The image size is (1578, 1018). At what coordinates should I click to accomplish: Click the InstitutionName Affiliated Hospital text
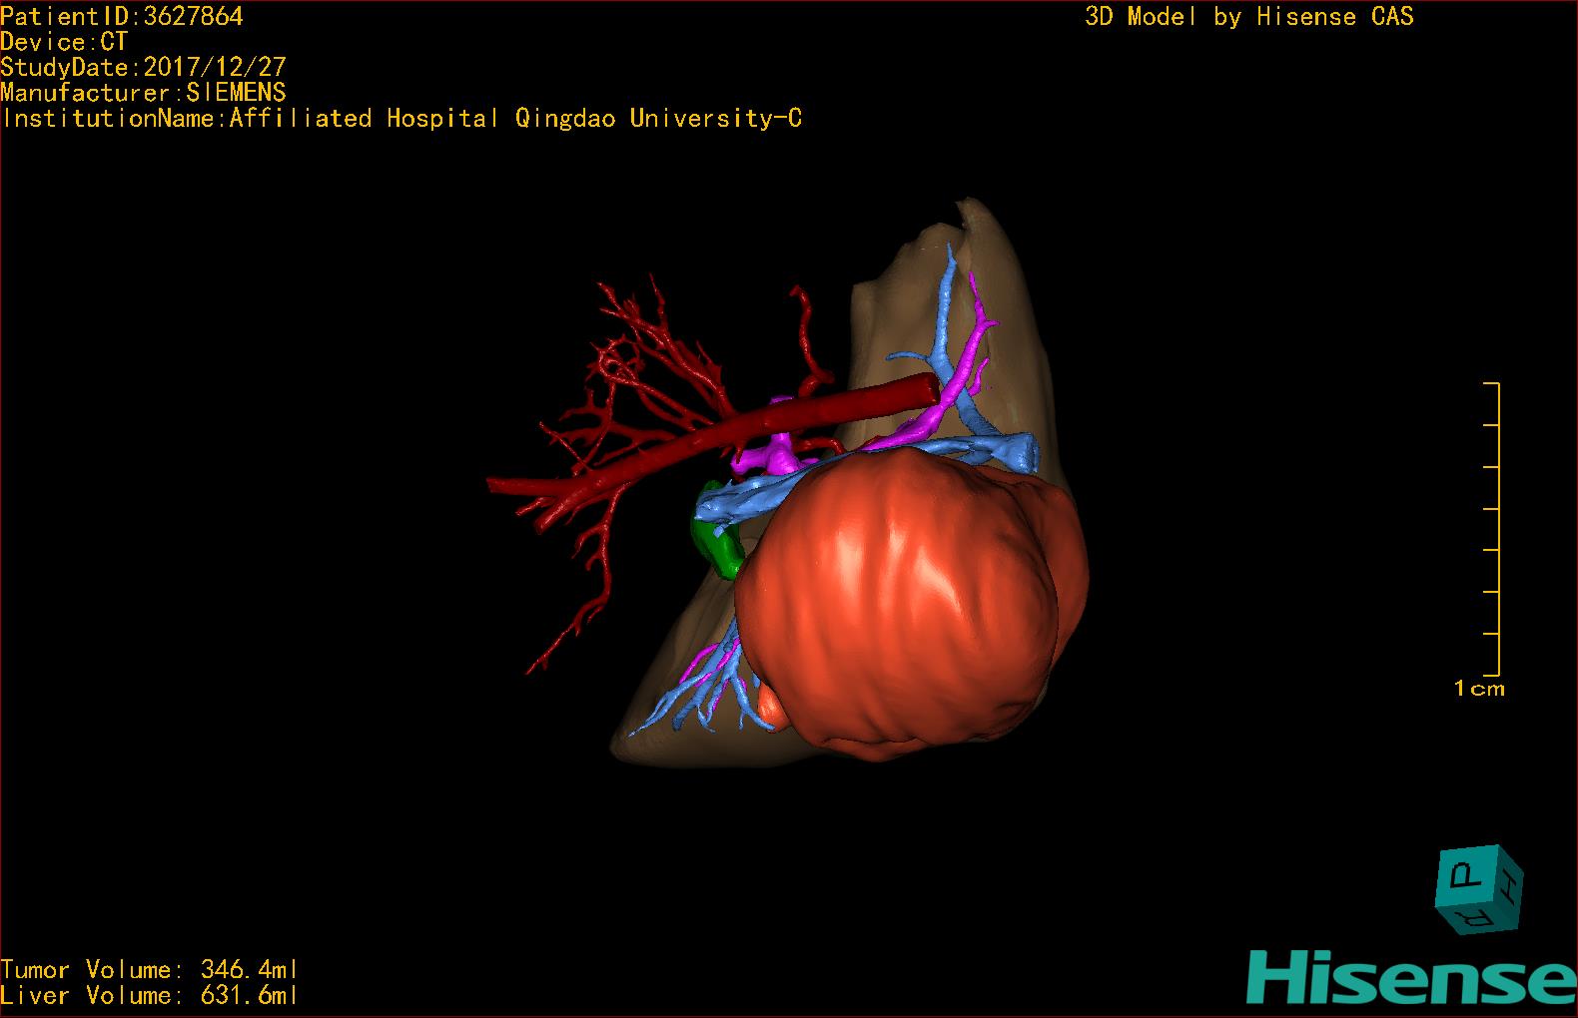[x=401, y=118]
